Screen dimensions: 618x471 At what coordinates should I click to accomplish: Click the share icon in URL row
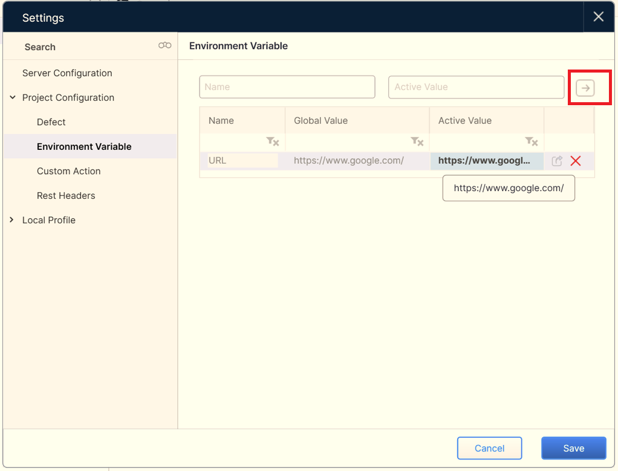557,161
